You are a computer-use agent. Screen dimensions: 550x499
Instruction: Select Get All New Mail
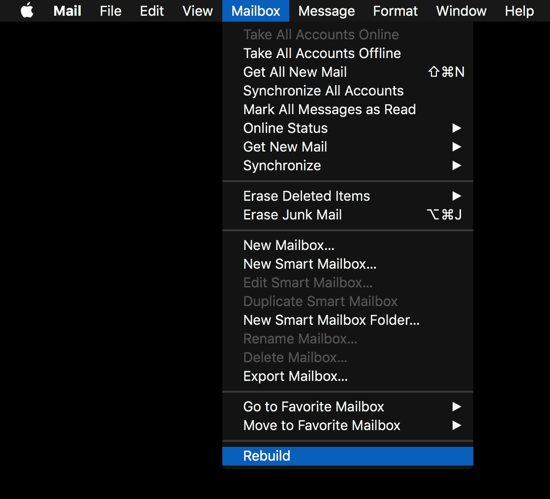(x=348, y=72)
